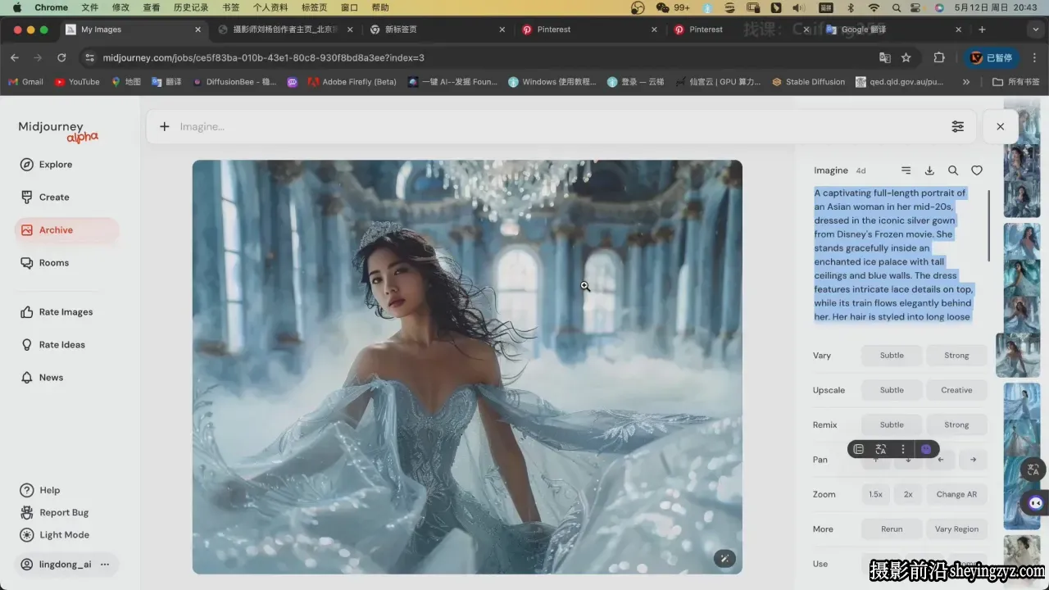Close the image detail view with X
This screenshot has width=1049, height=590.
click(1000, 126)
